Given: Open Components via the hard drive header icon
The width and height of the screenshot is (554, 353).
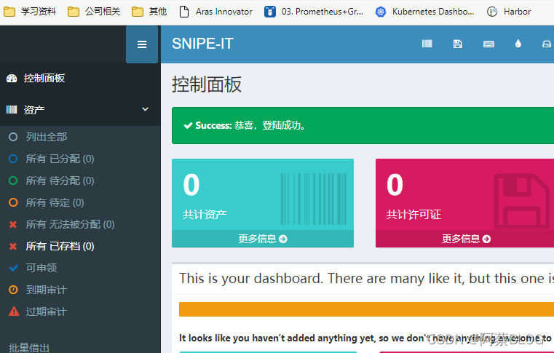Looking at the screenshot, I should click(x=547, y=44).
